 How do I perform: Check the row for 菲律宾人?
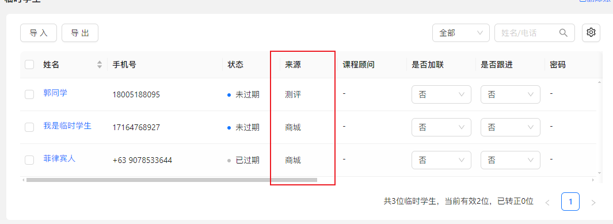click(x=29, y=160)
